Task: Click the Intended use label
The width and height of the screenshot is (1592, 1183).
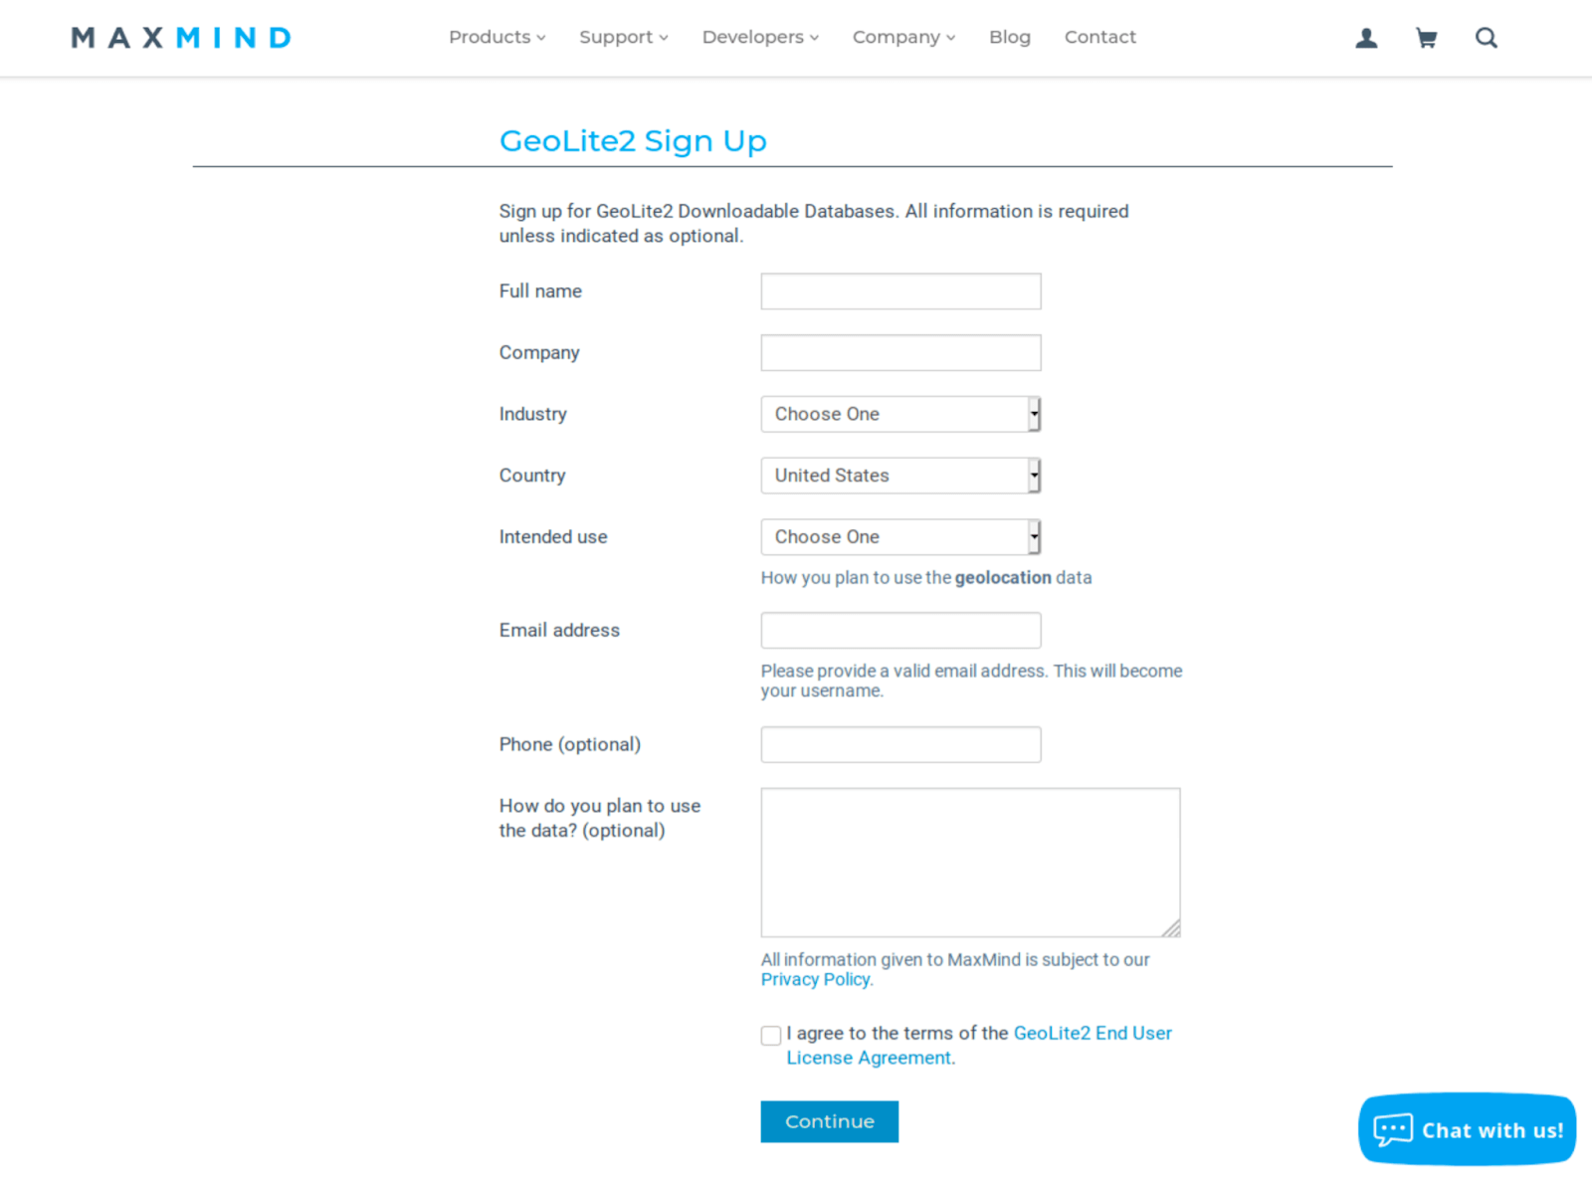Action: click(x=553, y=537)
